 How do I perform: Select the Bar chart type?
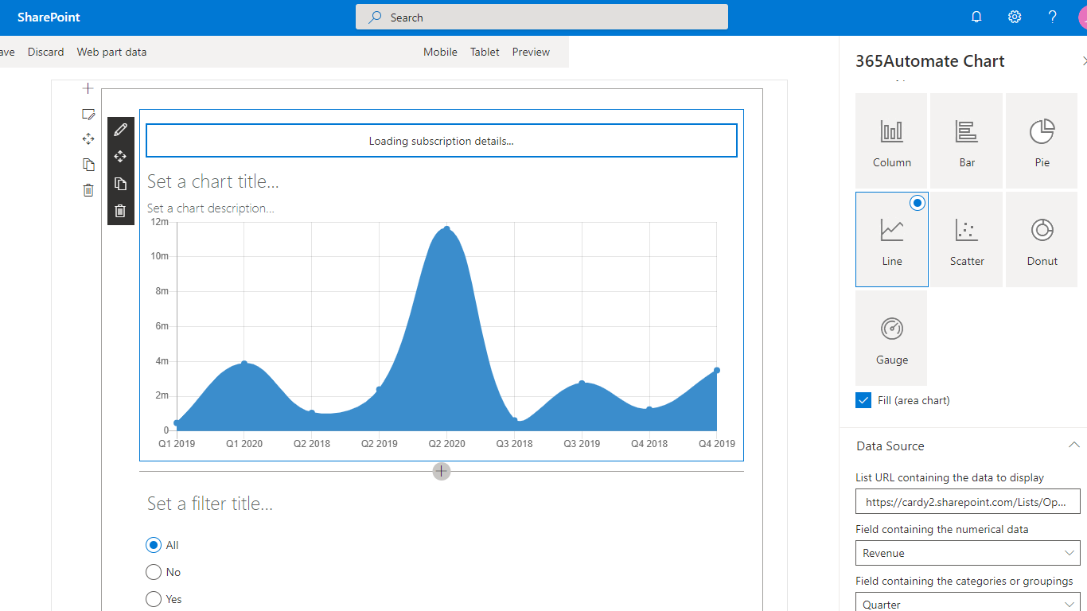pos(967,141)
